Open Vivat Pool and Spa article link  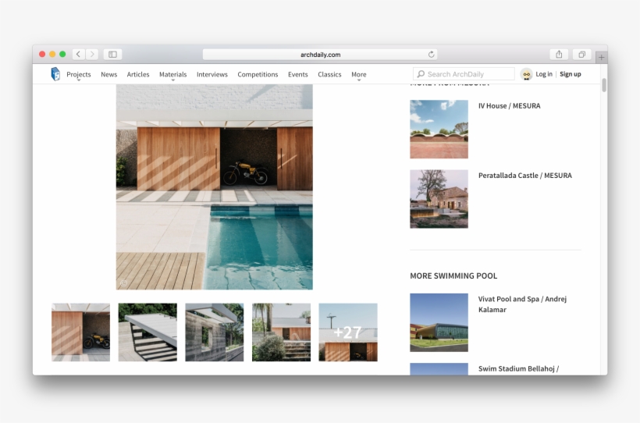click(x=522, y=304)
